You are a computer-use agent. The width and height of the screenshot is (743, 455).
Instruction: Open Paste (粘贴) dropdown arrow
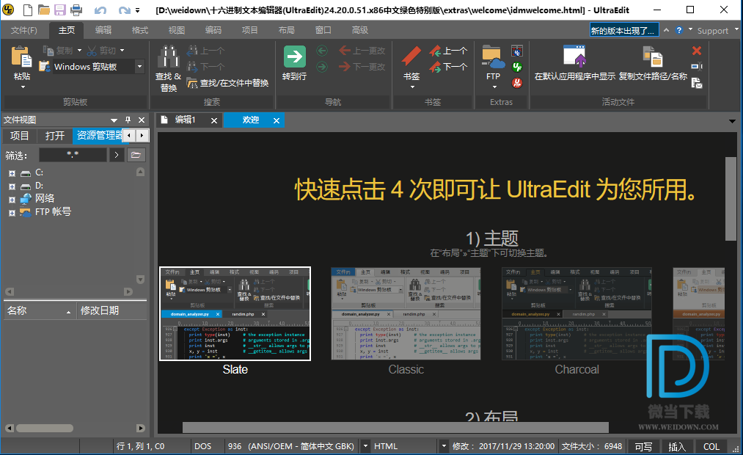coord(22,87)
